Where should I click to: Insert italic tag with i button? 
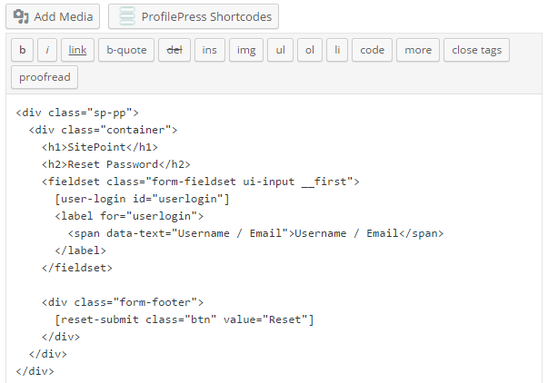(47, 50)
